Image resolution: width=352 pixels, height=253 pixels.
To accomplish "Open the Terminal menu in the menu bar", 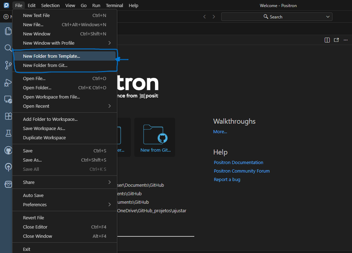I will [114, 5].
